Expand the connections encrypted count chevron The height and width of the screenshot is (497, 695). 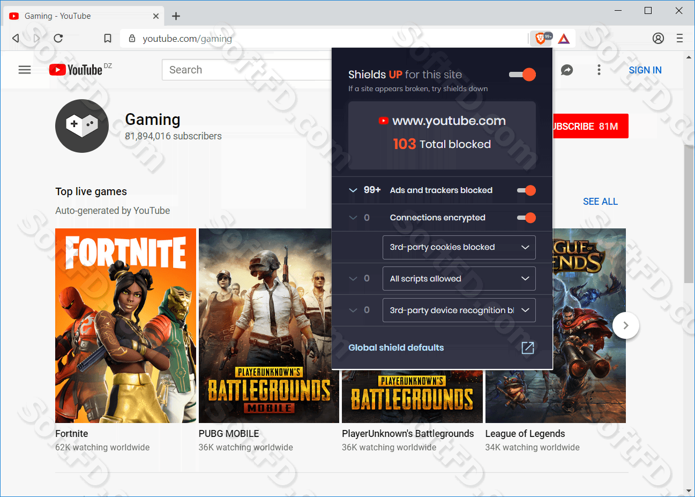tap(353, 218)
